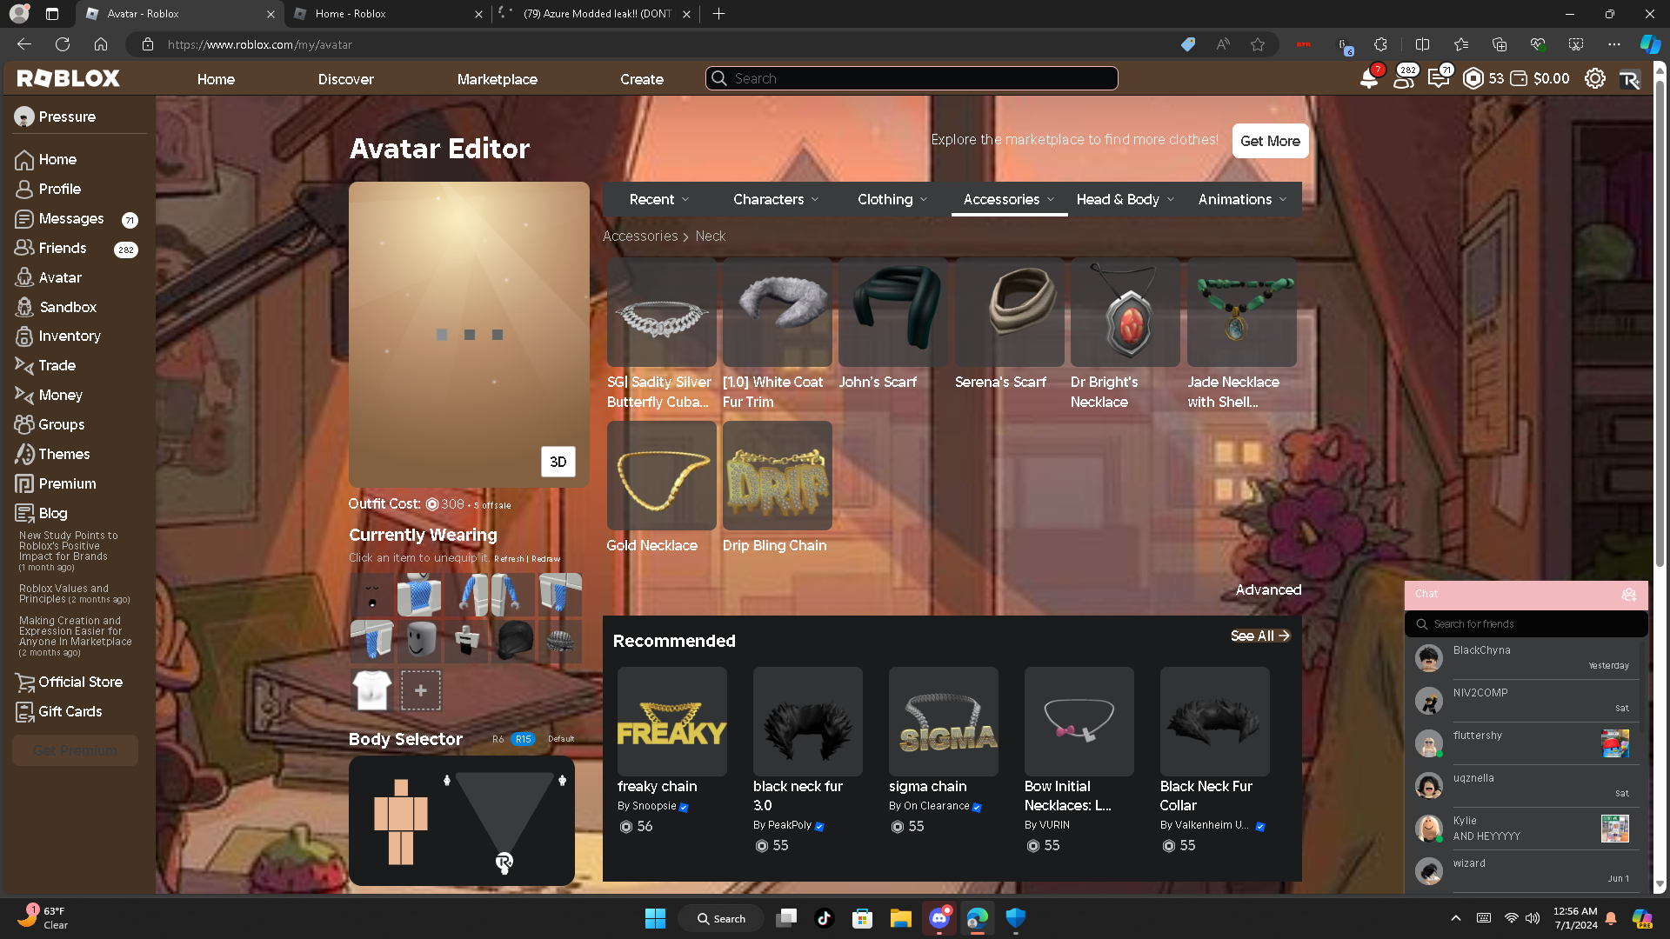
Task: Select the Drip Bling Chain thumbnail
Action: point(778,476)
